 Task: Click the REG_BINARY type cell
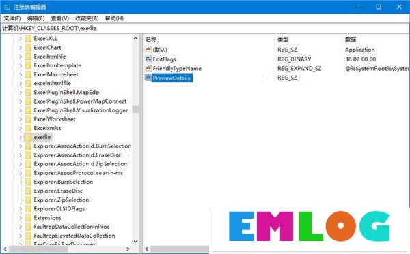(x=295, y=59)
